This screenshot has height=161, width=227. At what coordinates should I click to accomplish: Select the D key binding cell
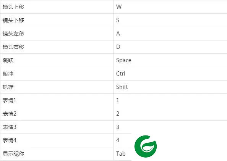coord(170,47)
